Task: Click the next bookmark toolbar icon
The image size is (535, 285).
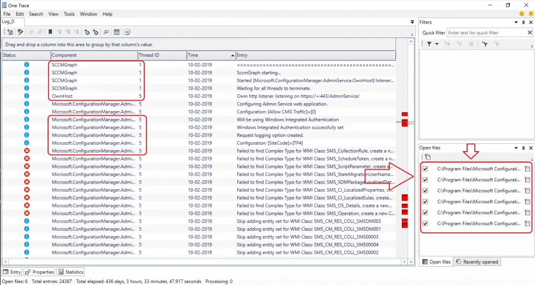Action: point(68,32)
